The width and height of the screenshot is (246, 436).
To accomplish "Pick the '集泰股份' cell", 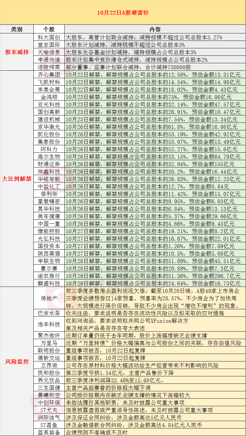I will (x=49, y=142).
